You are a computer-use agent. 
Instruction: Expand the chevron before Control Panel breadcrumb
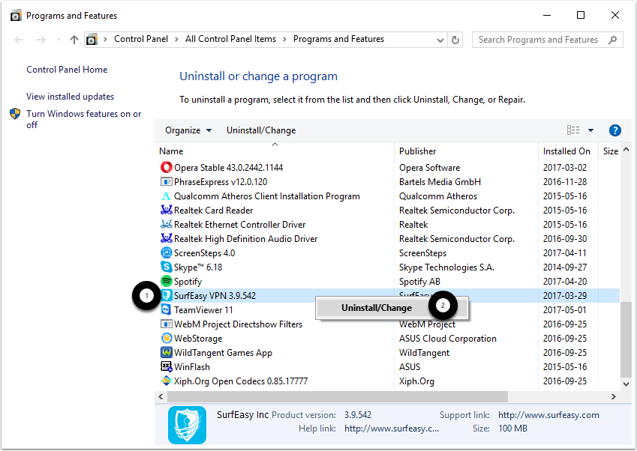pyautogui.click(x=105, y=40)
